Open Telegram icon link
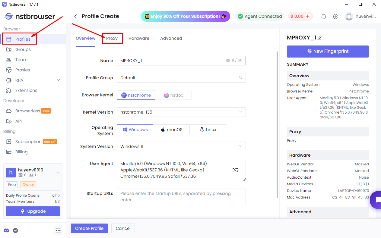The width and height of the screenshot is (381, 238). click(15, 230)
